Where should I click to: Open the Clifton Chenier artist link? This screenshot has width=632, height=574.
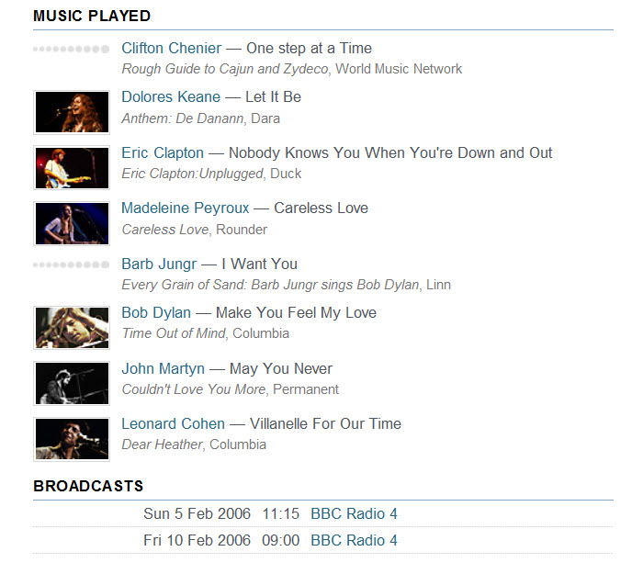[x=171, y=49]
